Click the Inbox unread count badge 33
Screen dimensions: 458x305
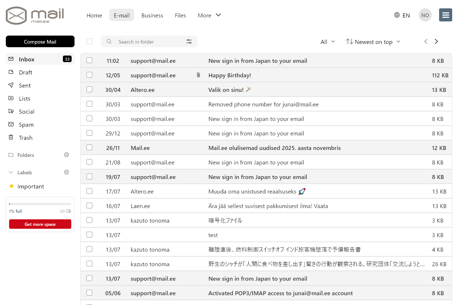(x=67, y=59)
